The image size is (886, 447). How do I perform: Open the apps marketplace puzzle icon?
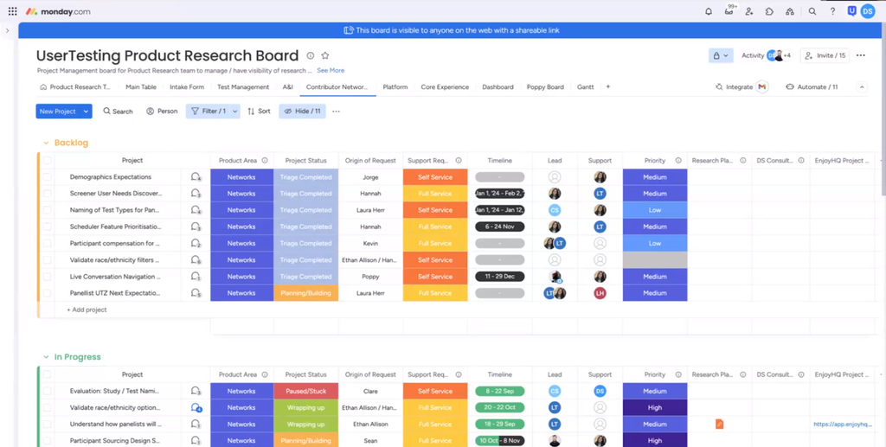point(769,11)
